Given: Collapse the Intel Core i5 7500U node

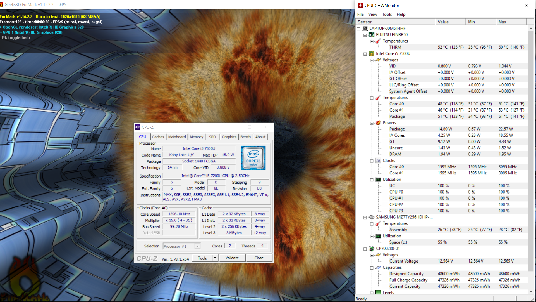Looking at the screenshot, I should (365, 54).
